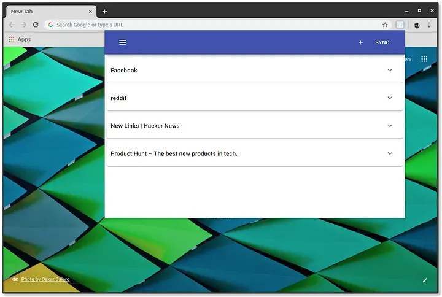
Task: Click the extension icon in the toolbar
Action: [x=400, y=25]
